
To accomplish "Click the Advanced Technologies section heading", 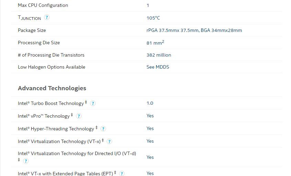I will click(x=52, y=88).
